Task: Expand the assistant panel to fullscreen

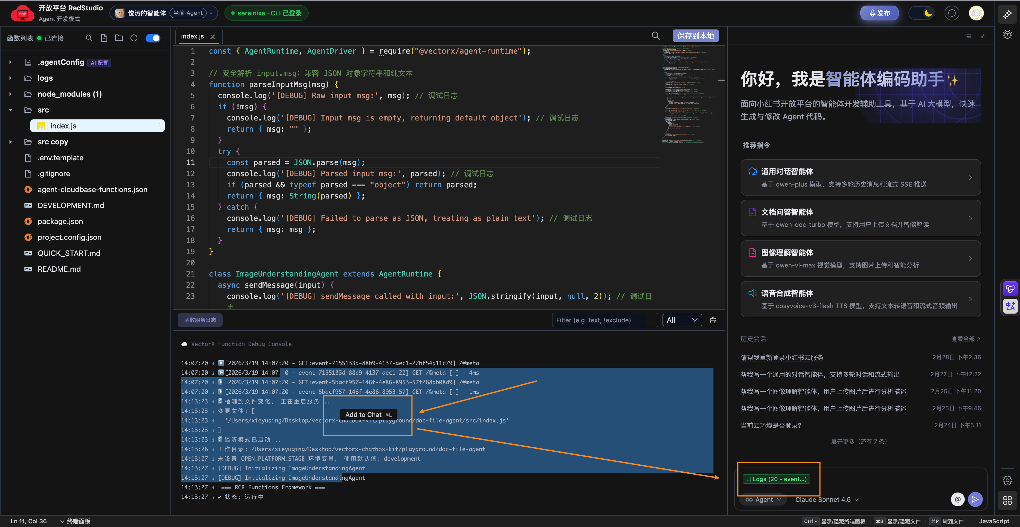Action: coord(983,36)
